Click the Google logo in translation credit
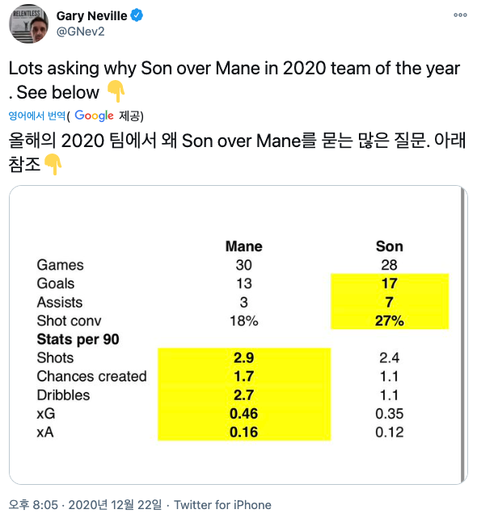 tap(94, 116)
